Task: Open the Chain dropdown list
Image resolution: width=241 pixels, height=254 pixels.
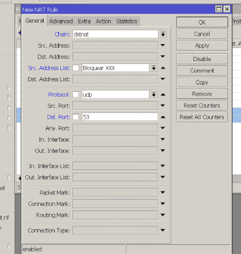Action: (163, 34)
